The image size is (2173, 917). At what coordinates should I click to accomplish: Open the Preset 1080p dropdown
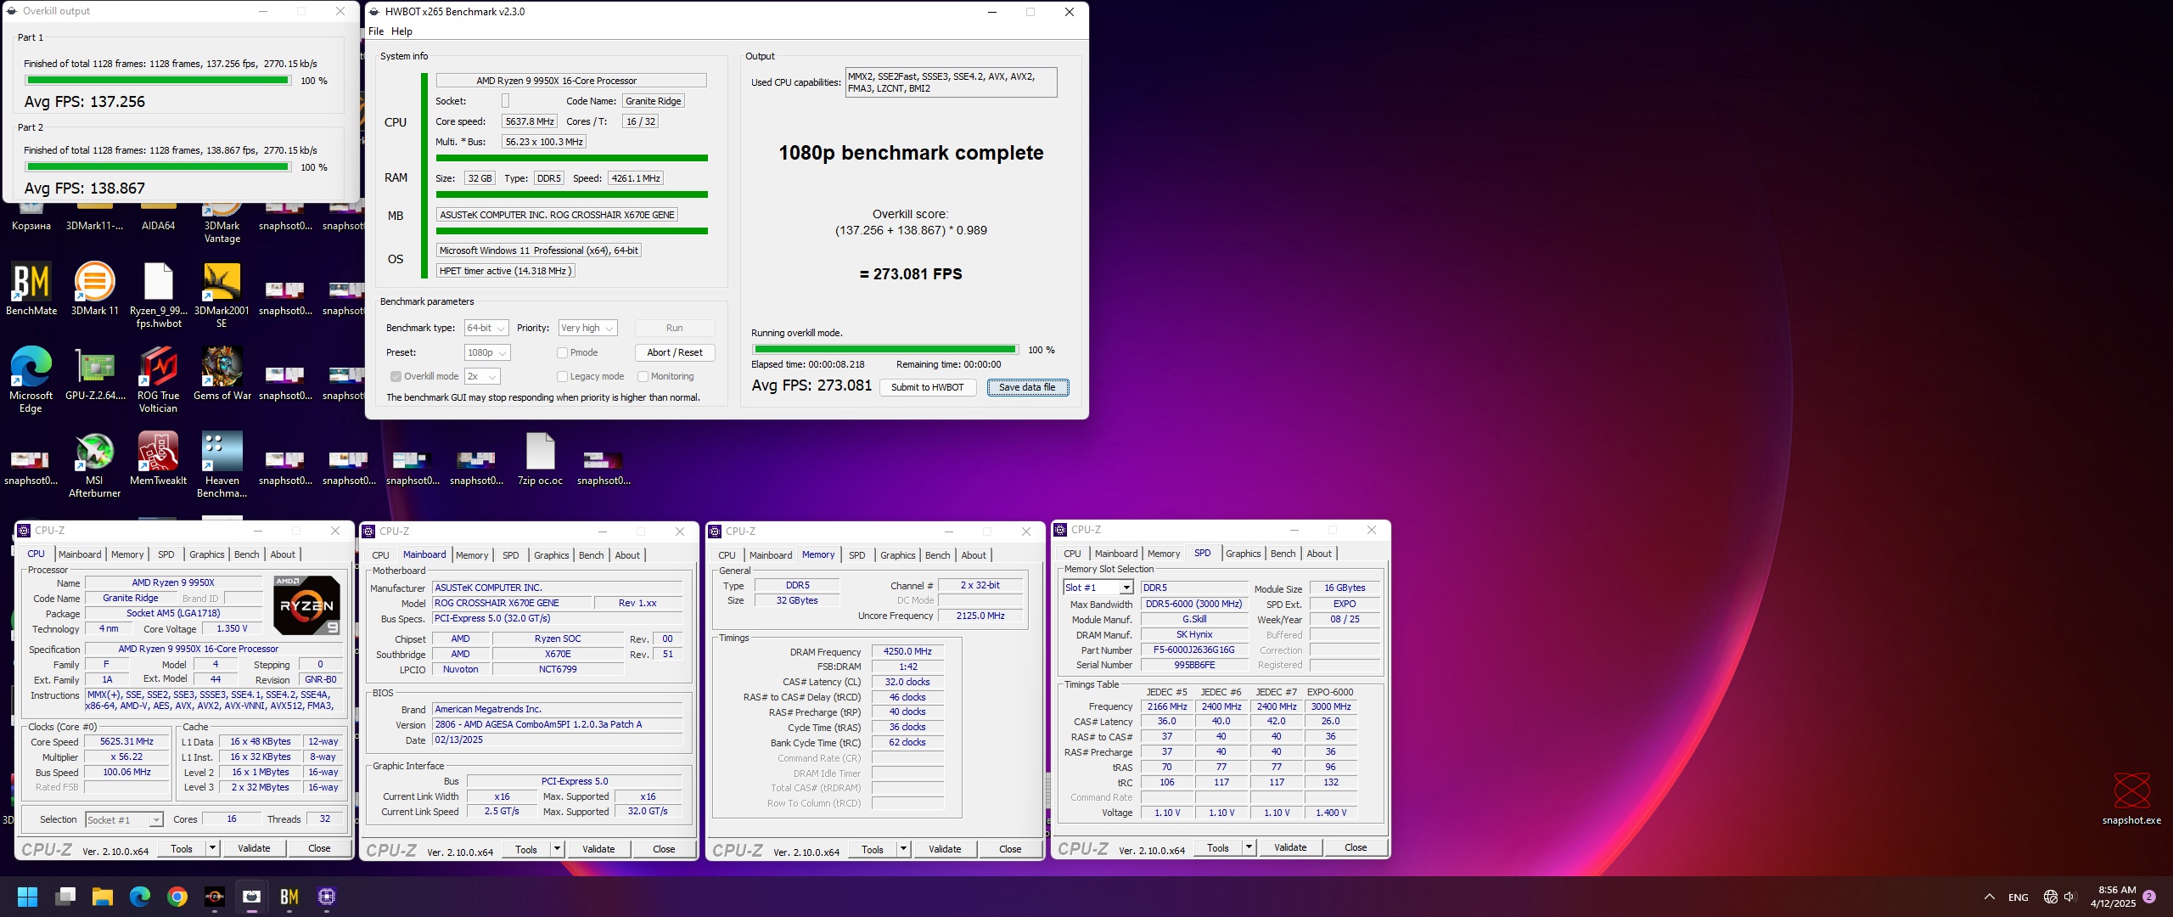(x=486, y=352)
